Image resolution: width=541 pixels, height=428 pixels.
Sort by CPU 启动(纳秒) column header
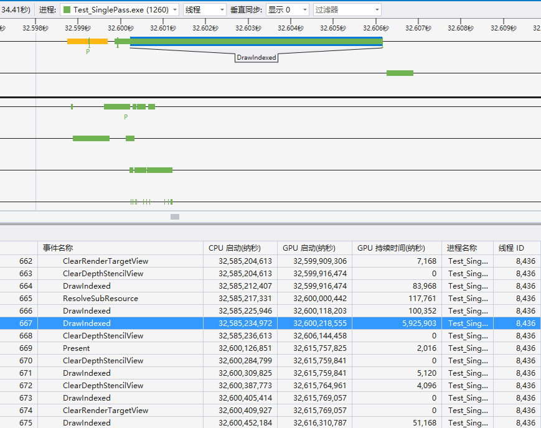point(240,248)
